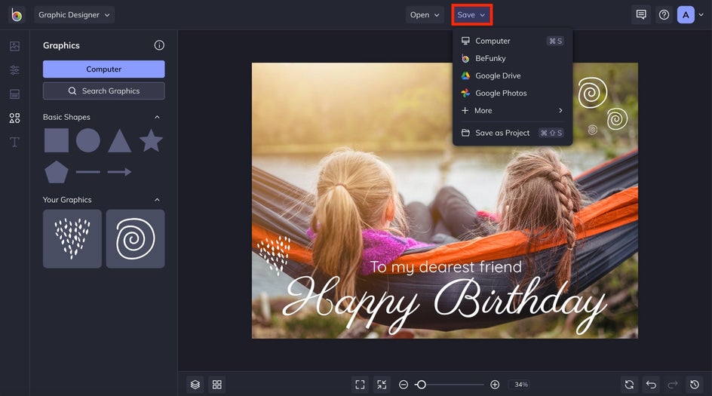The height and width of the screenshot is (396, 712).
Task: Open the layers panel icon
Action: [195, 385]
